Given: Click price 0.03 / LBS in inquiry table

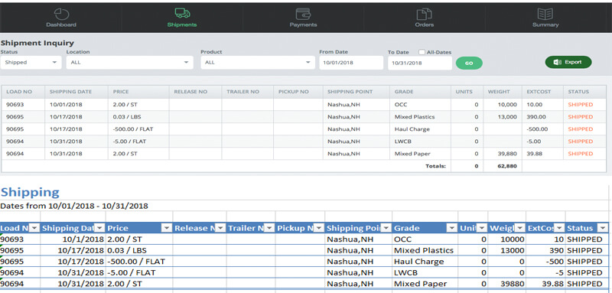Looking at the screenshot, I should pyautogui.click(x=127, y=116).
